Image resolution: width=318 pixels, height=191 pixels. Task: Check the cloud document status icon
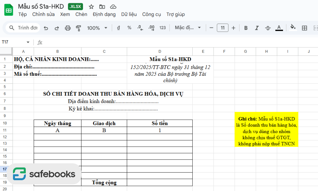[x=113, y=7]
